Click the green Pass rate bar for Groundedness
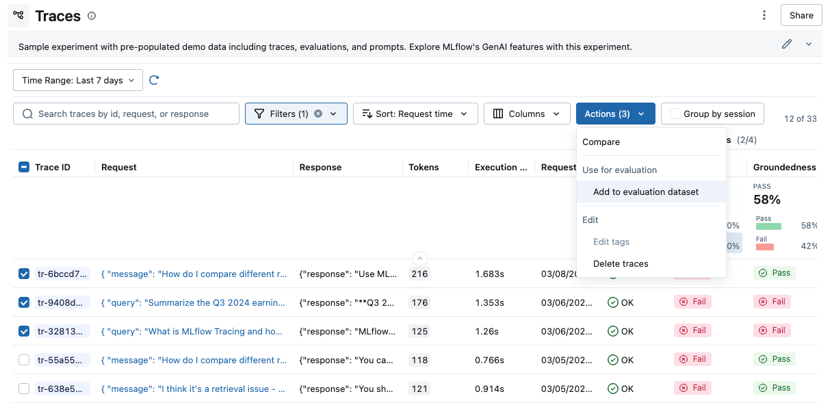This screenshot has width=832, height=407. point(768,225)
